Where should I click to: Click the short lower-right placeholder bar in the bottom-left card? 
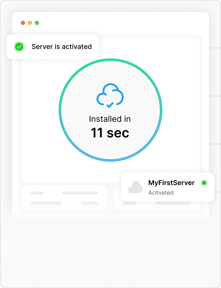click(90, 203)
